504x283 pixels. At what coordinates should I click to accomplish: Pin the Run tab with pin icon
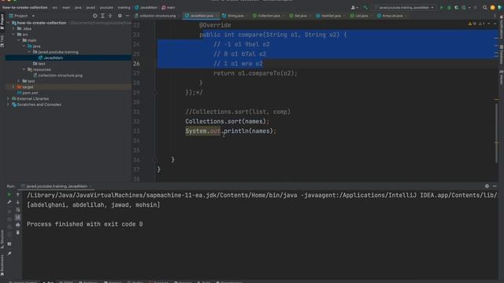(9, 254)
